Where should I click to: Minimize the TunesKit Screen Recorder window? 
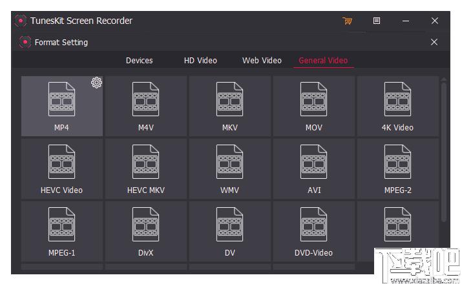tap(406, 21)
